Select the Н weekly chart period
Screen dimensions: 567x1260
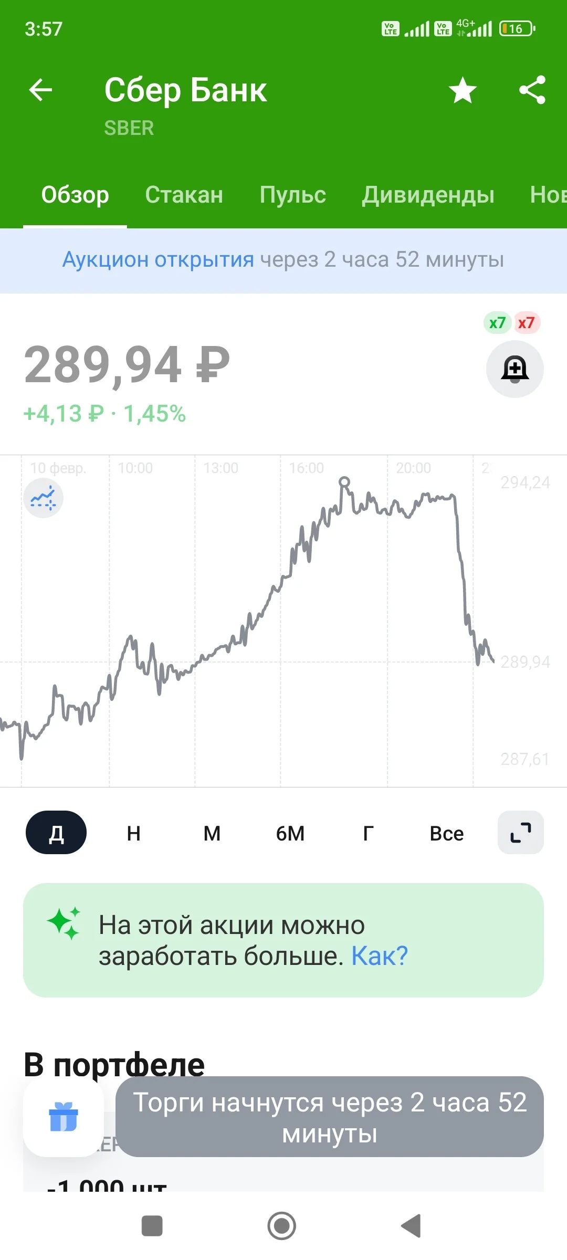click(134, 833)
